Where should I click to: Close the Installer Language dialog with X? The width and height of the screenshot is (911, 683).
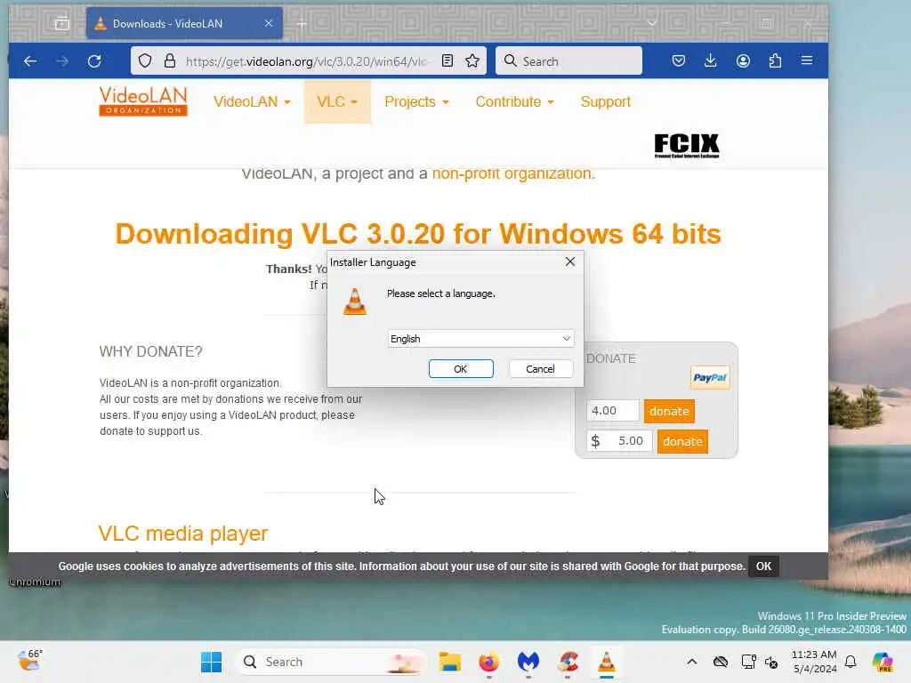click(x=570, y=262)
